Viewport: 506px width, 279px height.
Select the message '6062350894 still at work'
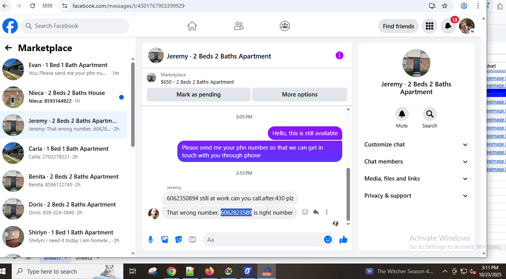click(230, 198)
